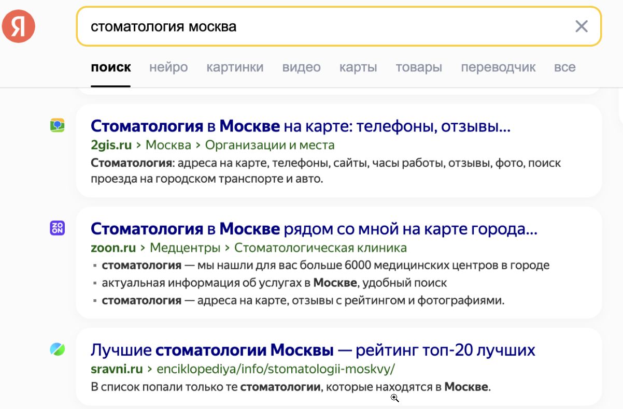Click the Zoon favicon icon
Viewport: 623px width, 409px height.
[x=57, y=228]
